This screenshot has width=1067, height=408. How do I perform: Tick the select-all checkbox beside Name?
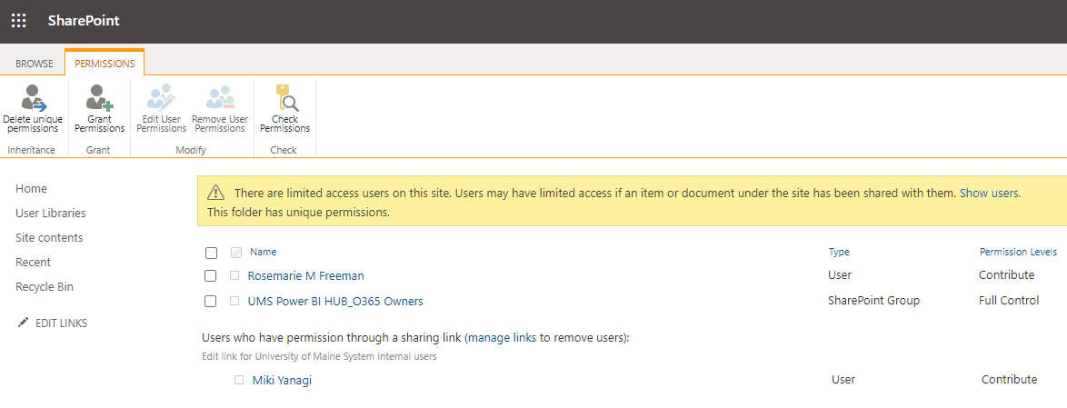point(211,253)
